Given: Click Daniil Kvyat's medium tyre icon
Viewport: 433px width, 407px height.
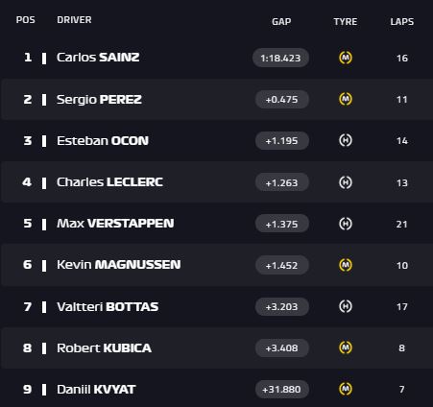Looking at the screenshot, I should pyautogui.click(x=346, y=389).
